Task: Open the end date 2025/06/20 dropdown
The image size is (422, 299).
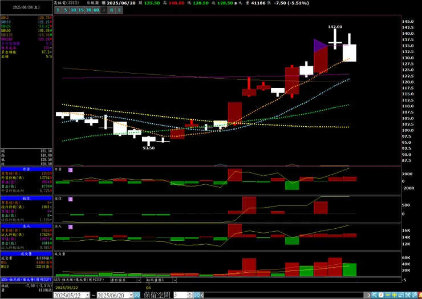Action: coord(131,296)
